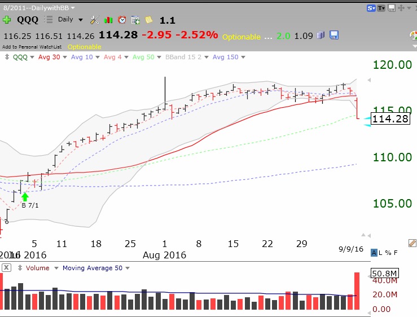Click the 114.28 last price value

(118, 35)
